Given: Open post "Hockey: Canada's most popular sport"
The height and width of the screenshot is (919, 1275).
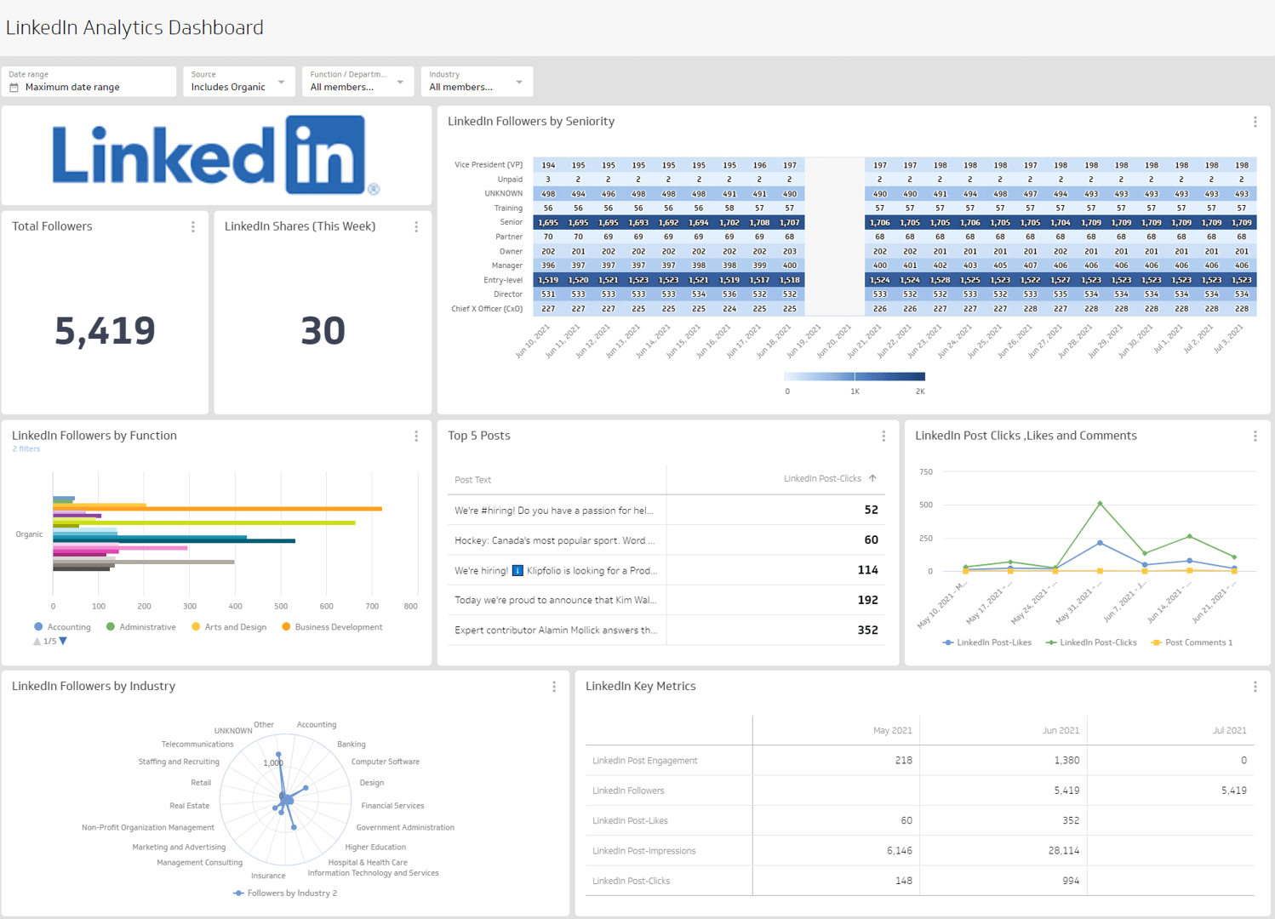Looking at the screenshot, I should pyautogui.click(x=555, y=540).
